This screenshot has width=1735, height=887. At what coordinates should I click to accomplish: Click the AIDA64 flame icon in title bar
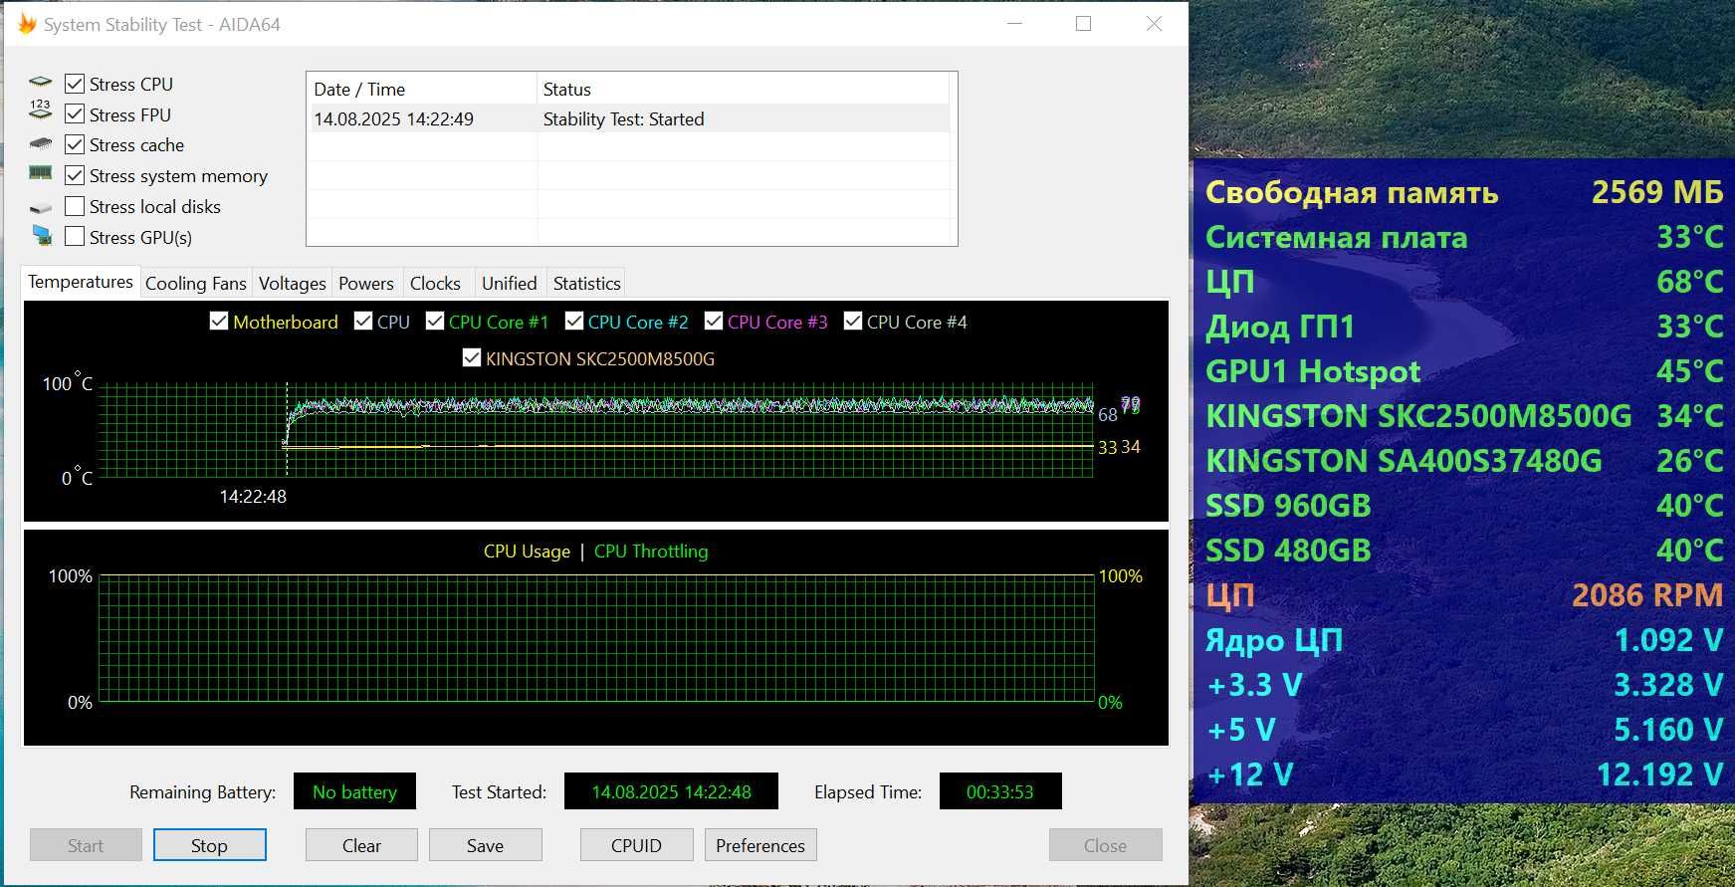27,24
